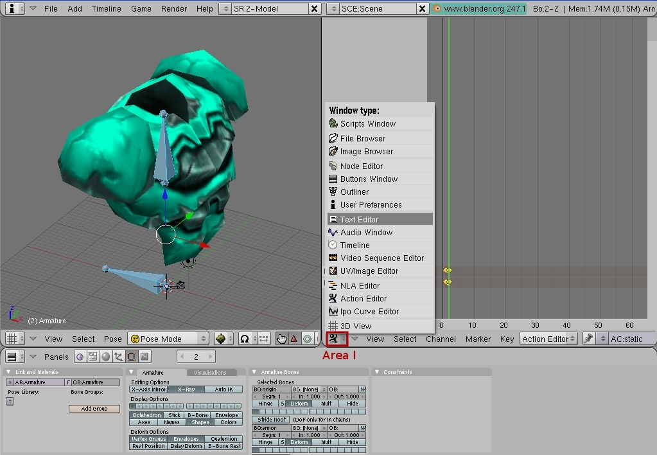Switch to the Logic panels context icon

(x=80, y=357)
